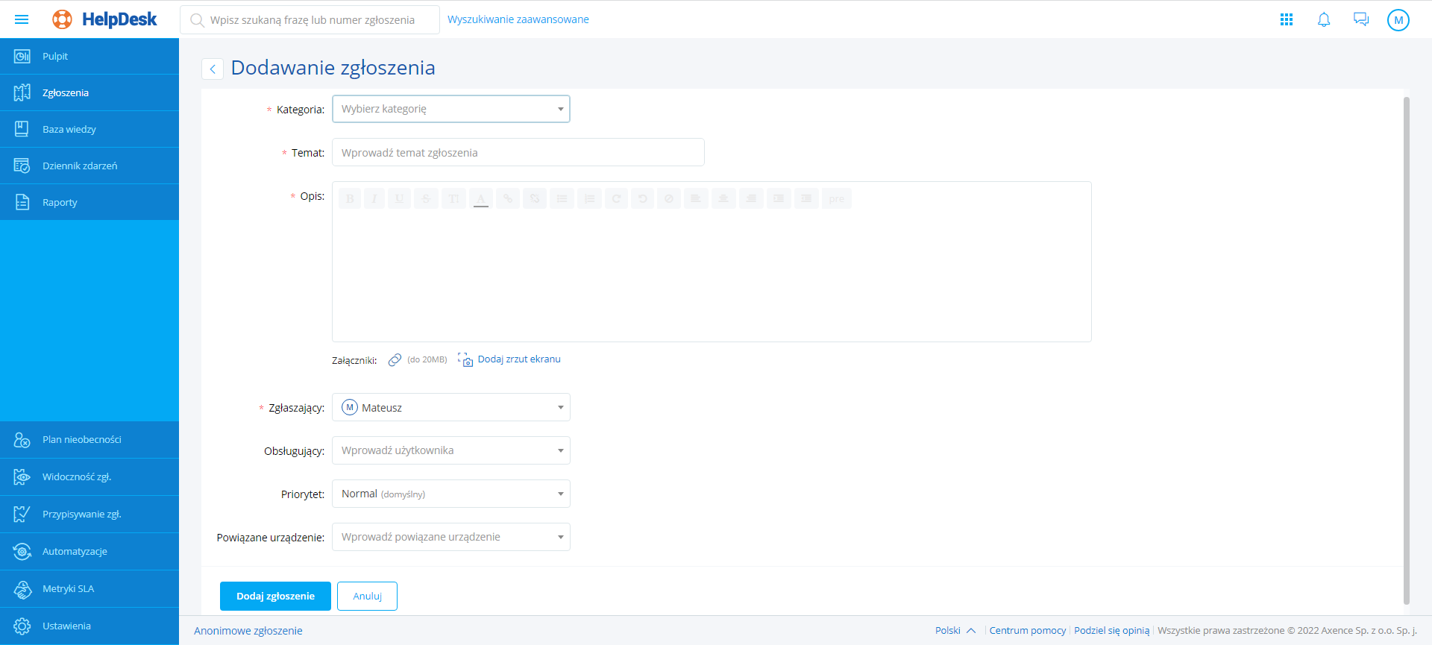Open the text color picker in editor
The image size is (1432, 645).
pos(481,199)
